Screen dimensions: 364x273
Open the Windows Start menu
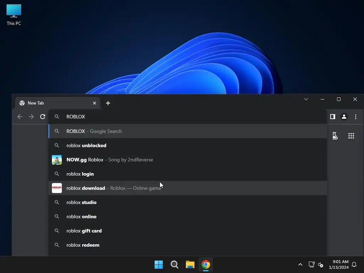coord(159,264)
